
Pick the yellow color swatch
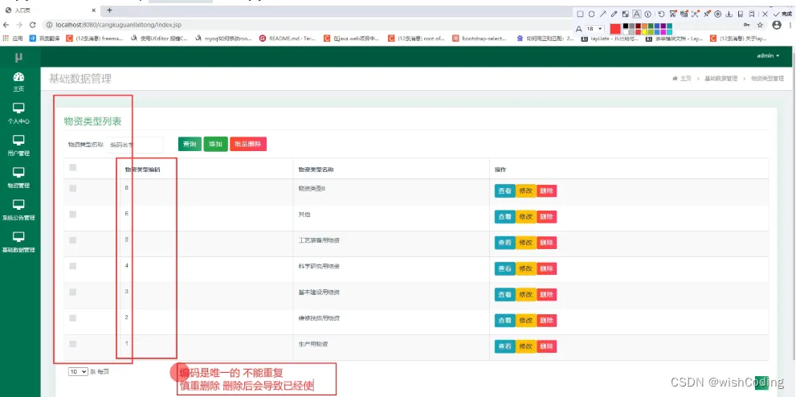[x=645, y=32]
